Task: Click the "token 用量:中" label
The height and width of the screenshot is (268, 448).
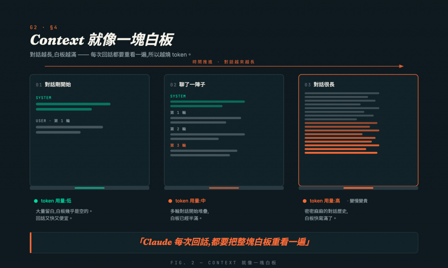Action: point(191,201)
